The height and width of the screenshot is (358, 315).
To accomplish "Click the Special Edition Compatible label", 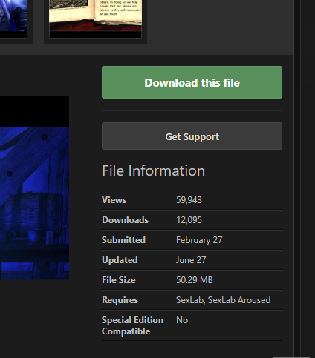I will (132, 325).
